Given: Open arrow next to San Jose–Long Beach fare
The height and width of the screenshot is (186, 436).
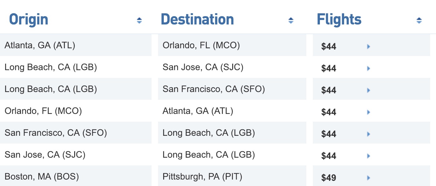Looking at the screenshot, I should coord(368,156).
